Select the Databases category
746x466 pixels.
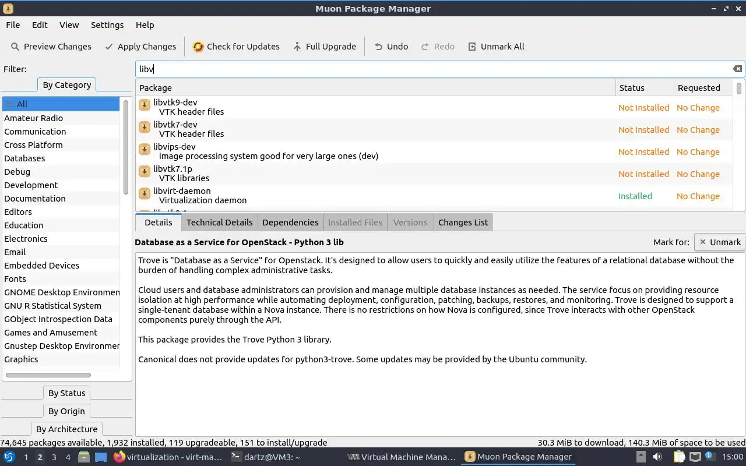[61, 158]
